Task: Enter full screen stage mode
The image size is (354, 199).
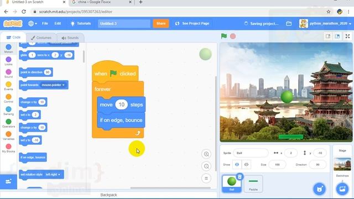Action: click(x=347, y=36)
